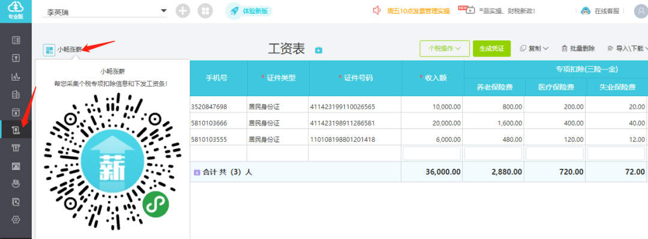The height and width of the screenshot is (239, 648).
Task: Expand the 李英瑞 account dropdown
Action: click(x=163, y=11)
